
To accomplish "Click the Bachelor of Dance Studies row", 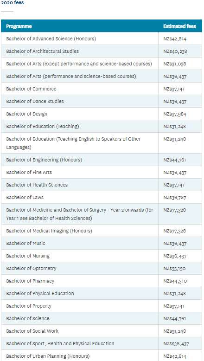I will point(102,101).
